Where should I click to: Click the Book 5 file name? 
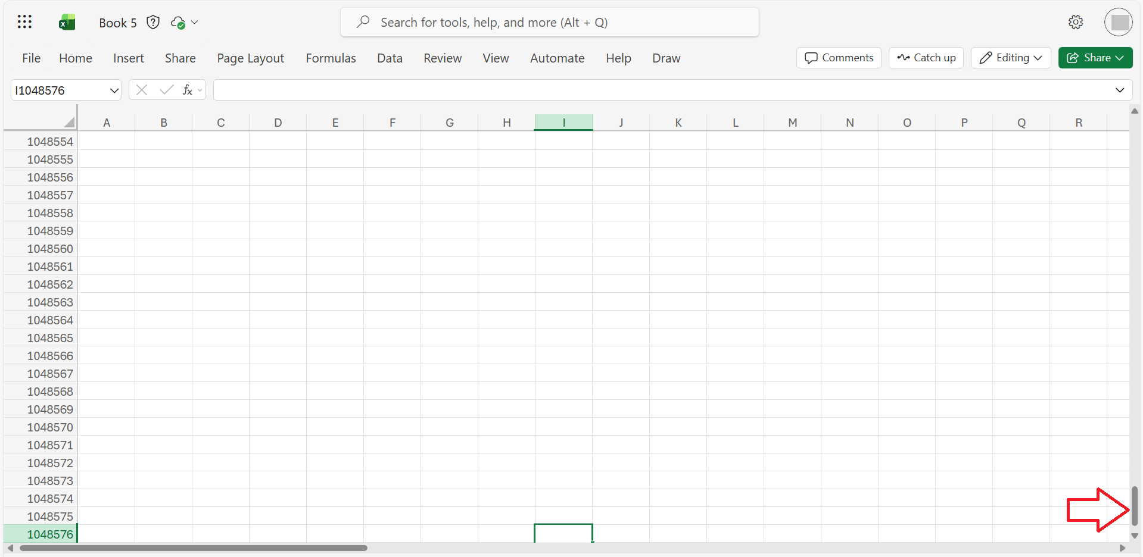point(117,23)
